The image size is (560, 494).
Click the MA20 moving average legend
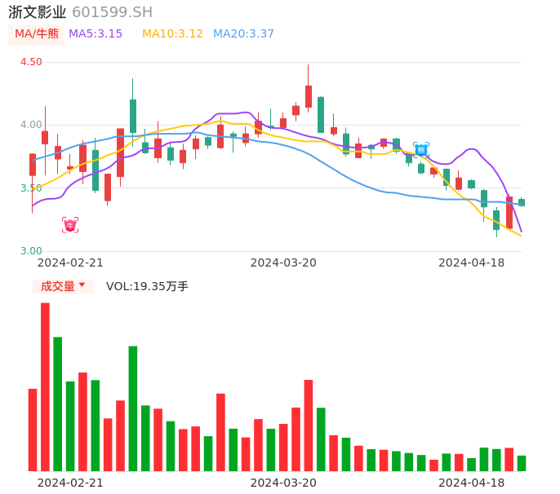[x=243, y=34]
